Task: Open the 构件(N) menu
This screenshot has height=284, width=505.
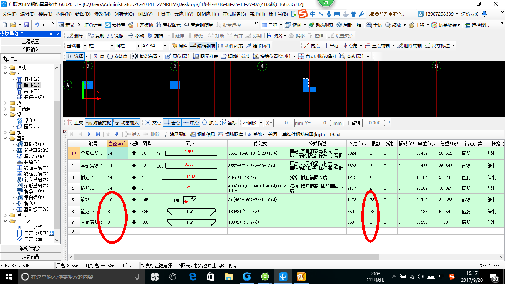Action: coord(64,14)
